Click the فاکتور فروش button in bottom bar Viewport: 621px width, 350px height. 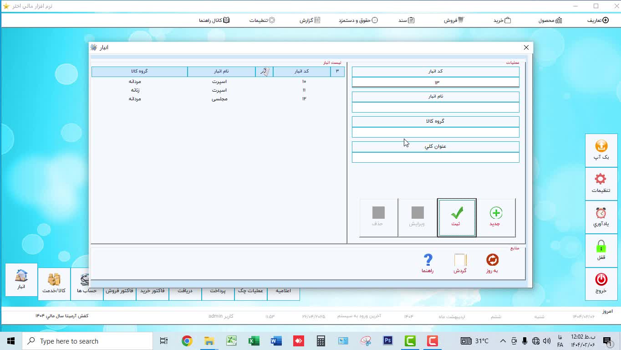(120, 291)
